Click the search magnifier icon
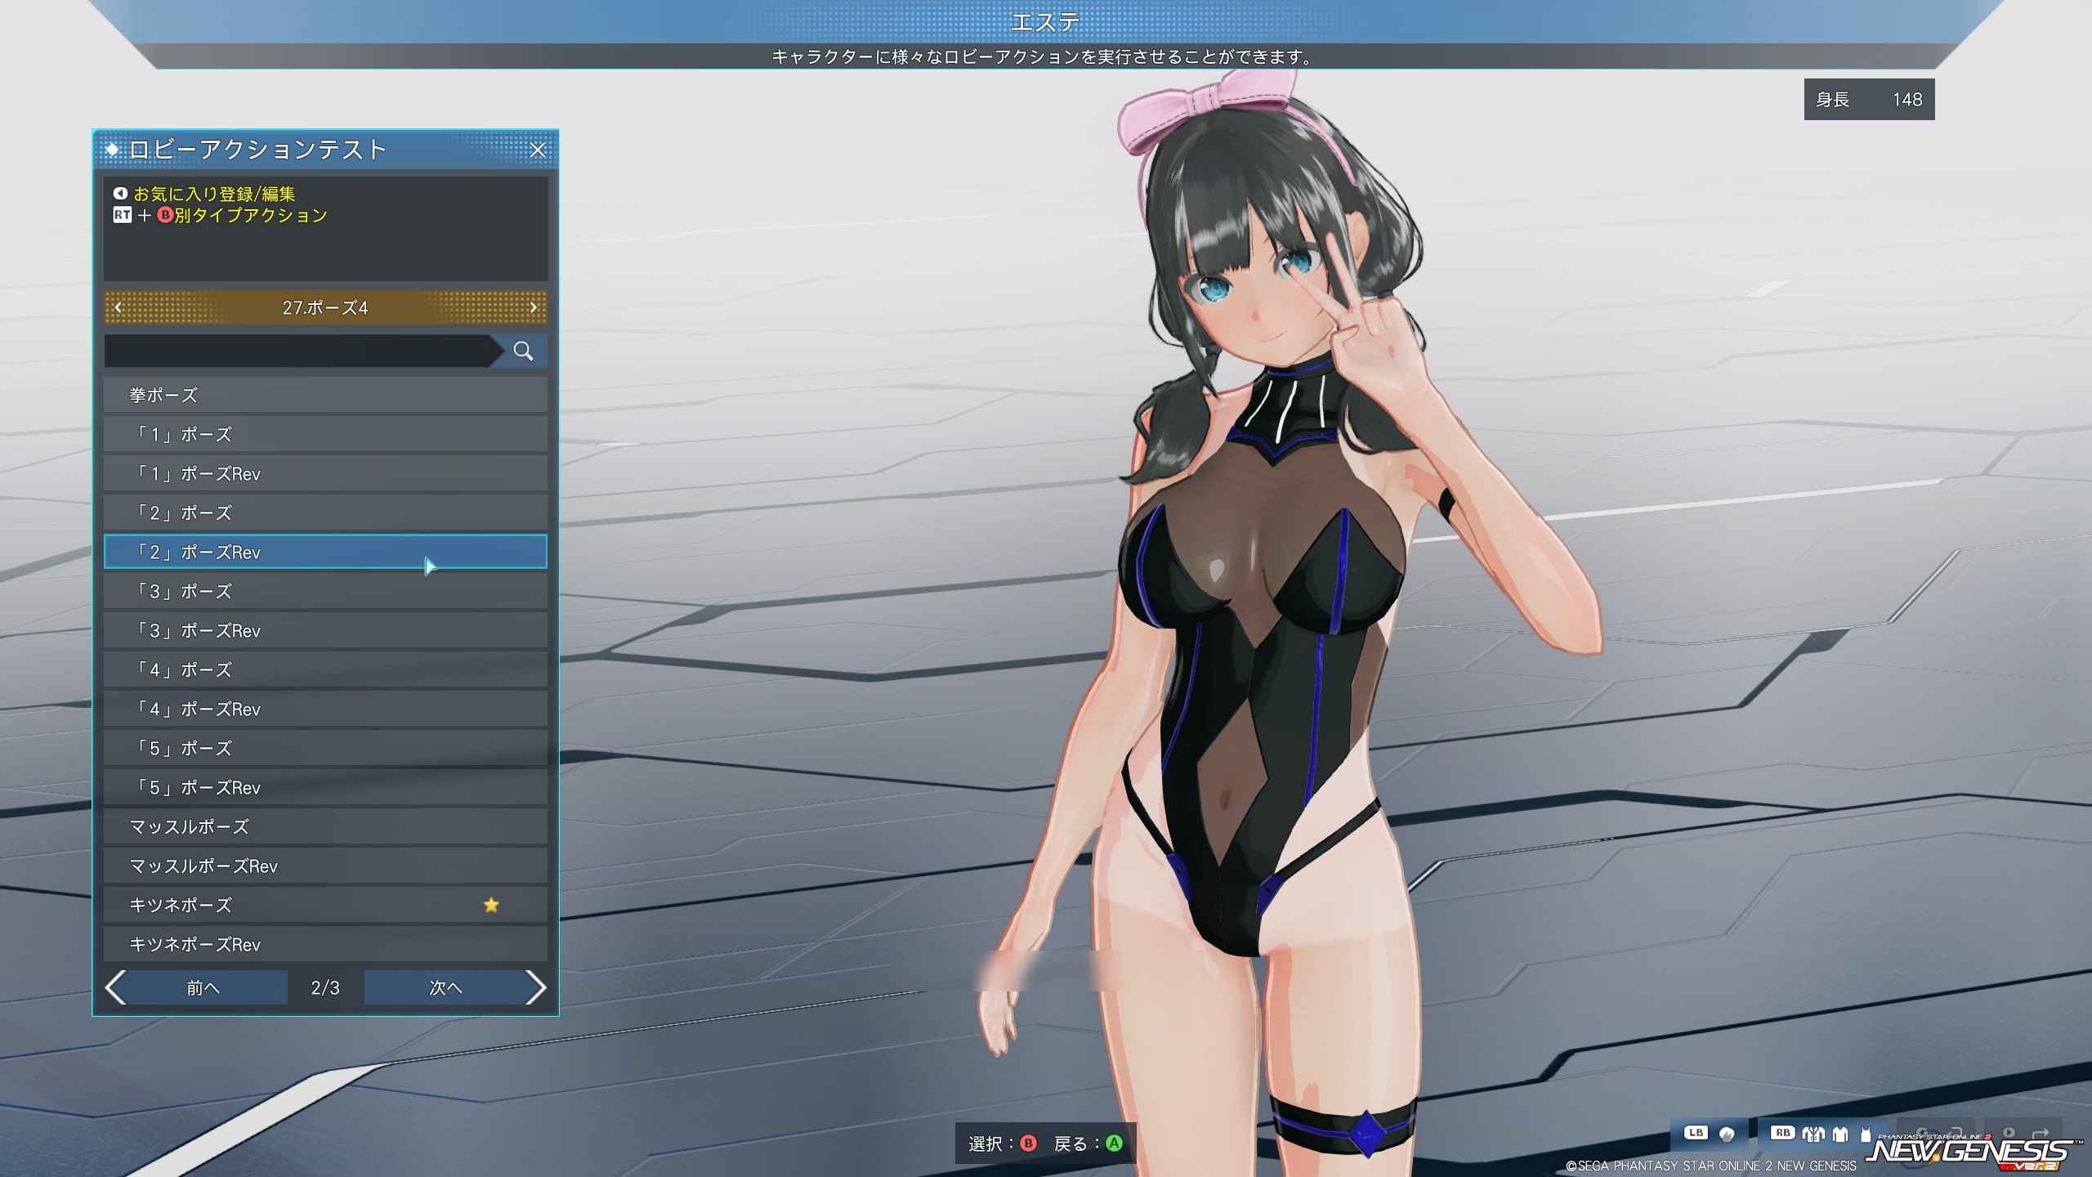The width and height of the screenshot is (2092, 1177). pos(523,351)
